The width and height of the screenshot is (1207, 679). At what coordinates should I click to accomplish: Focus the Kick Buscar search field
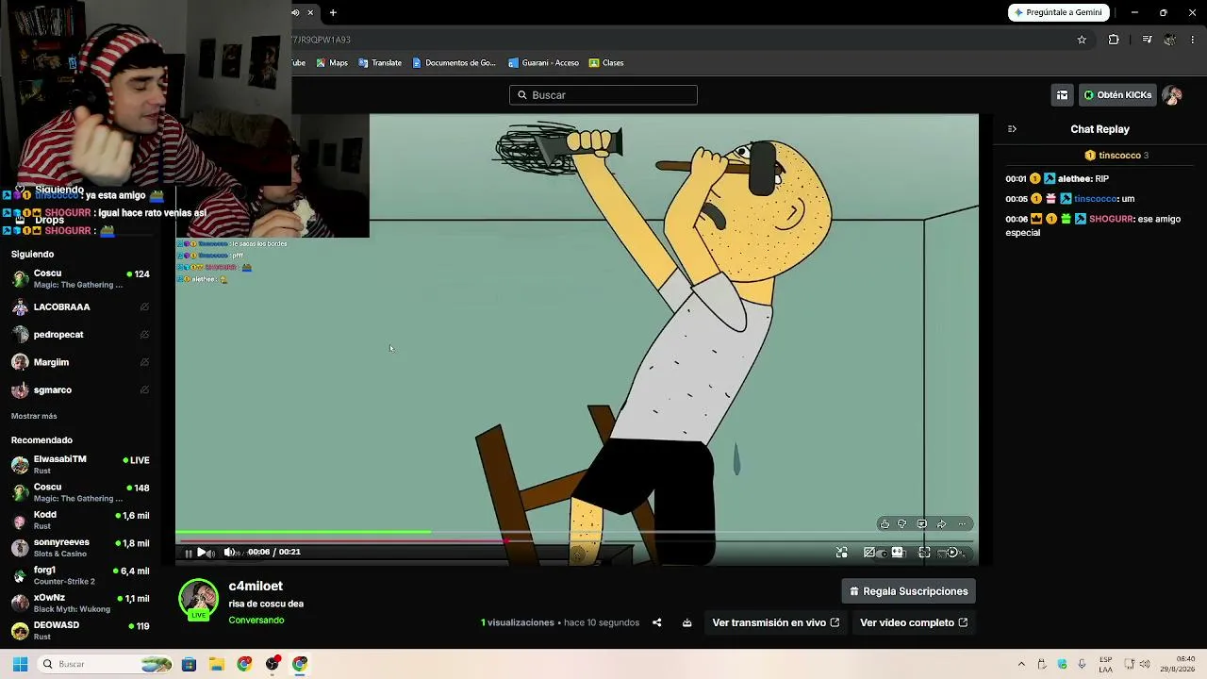tap(603, 95)
